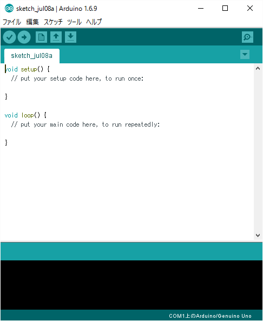Open the Serial Monitor magnifier icon
Screen dimensions: 263x321
247,37
